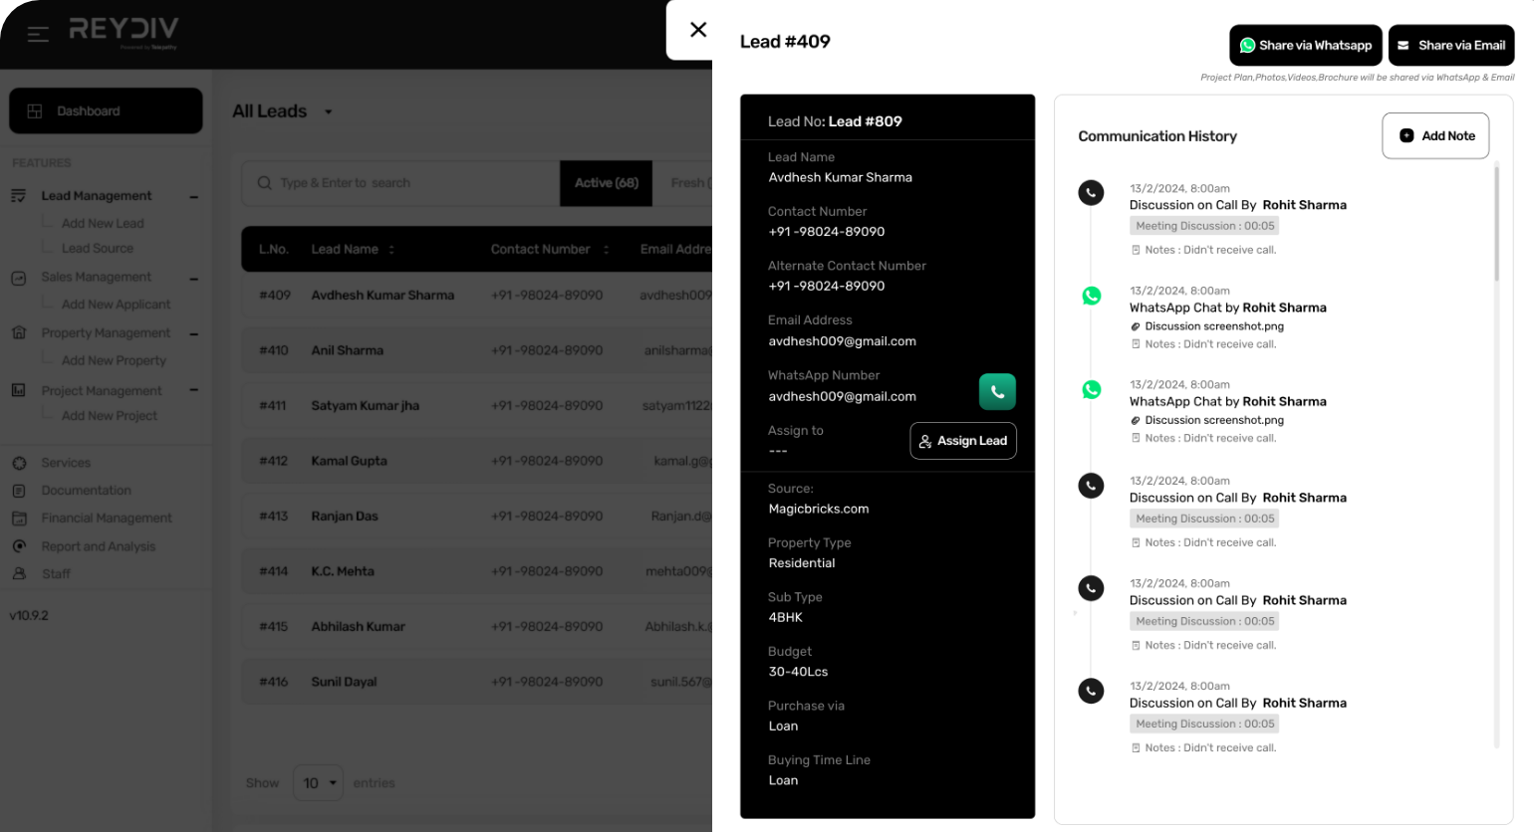Screen dimensions: 1534x832
Task: Click the person icon in Assign Lead
Action: (925, 441)
